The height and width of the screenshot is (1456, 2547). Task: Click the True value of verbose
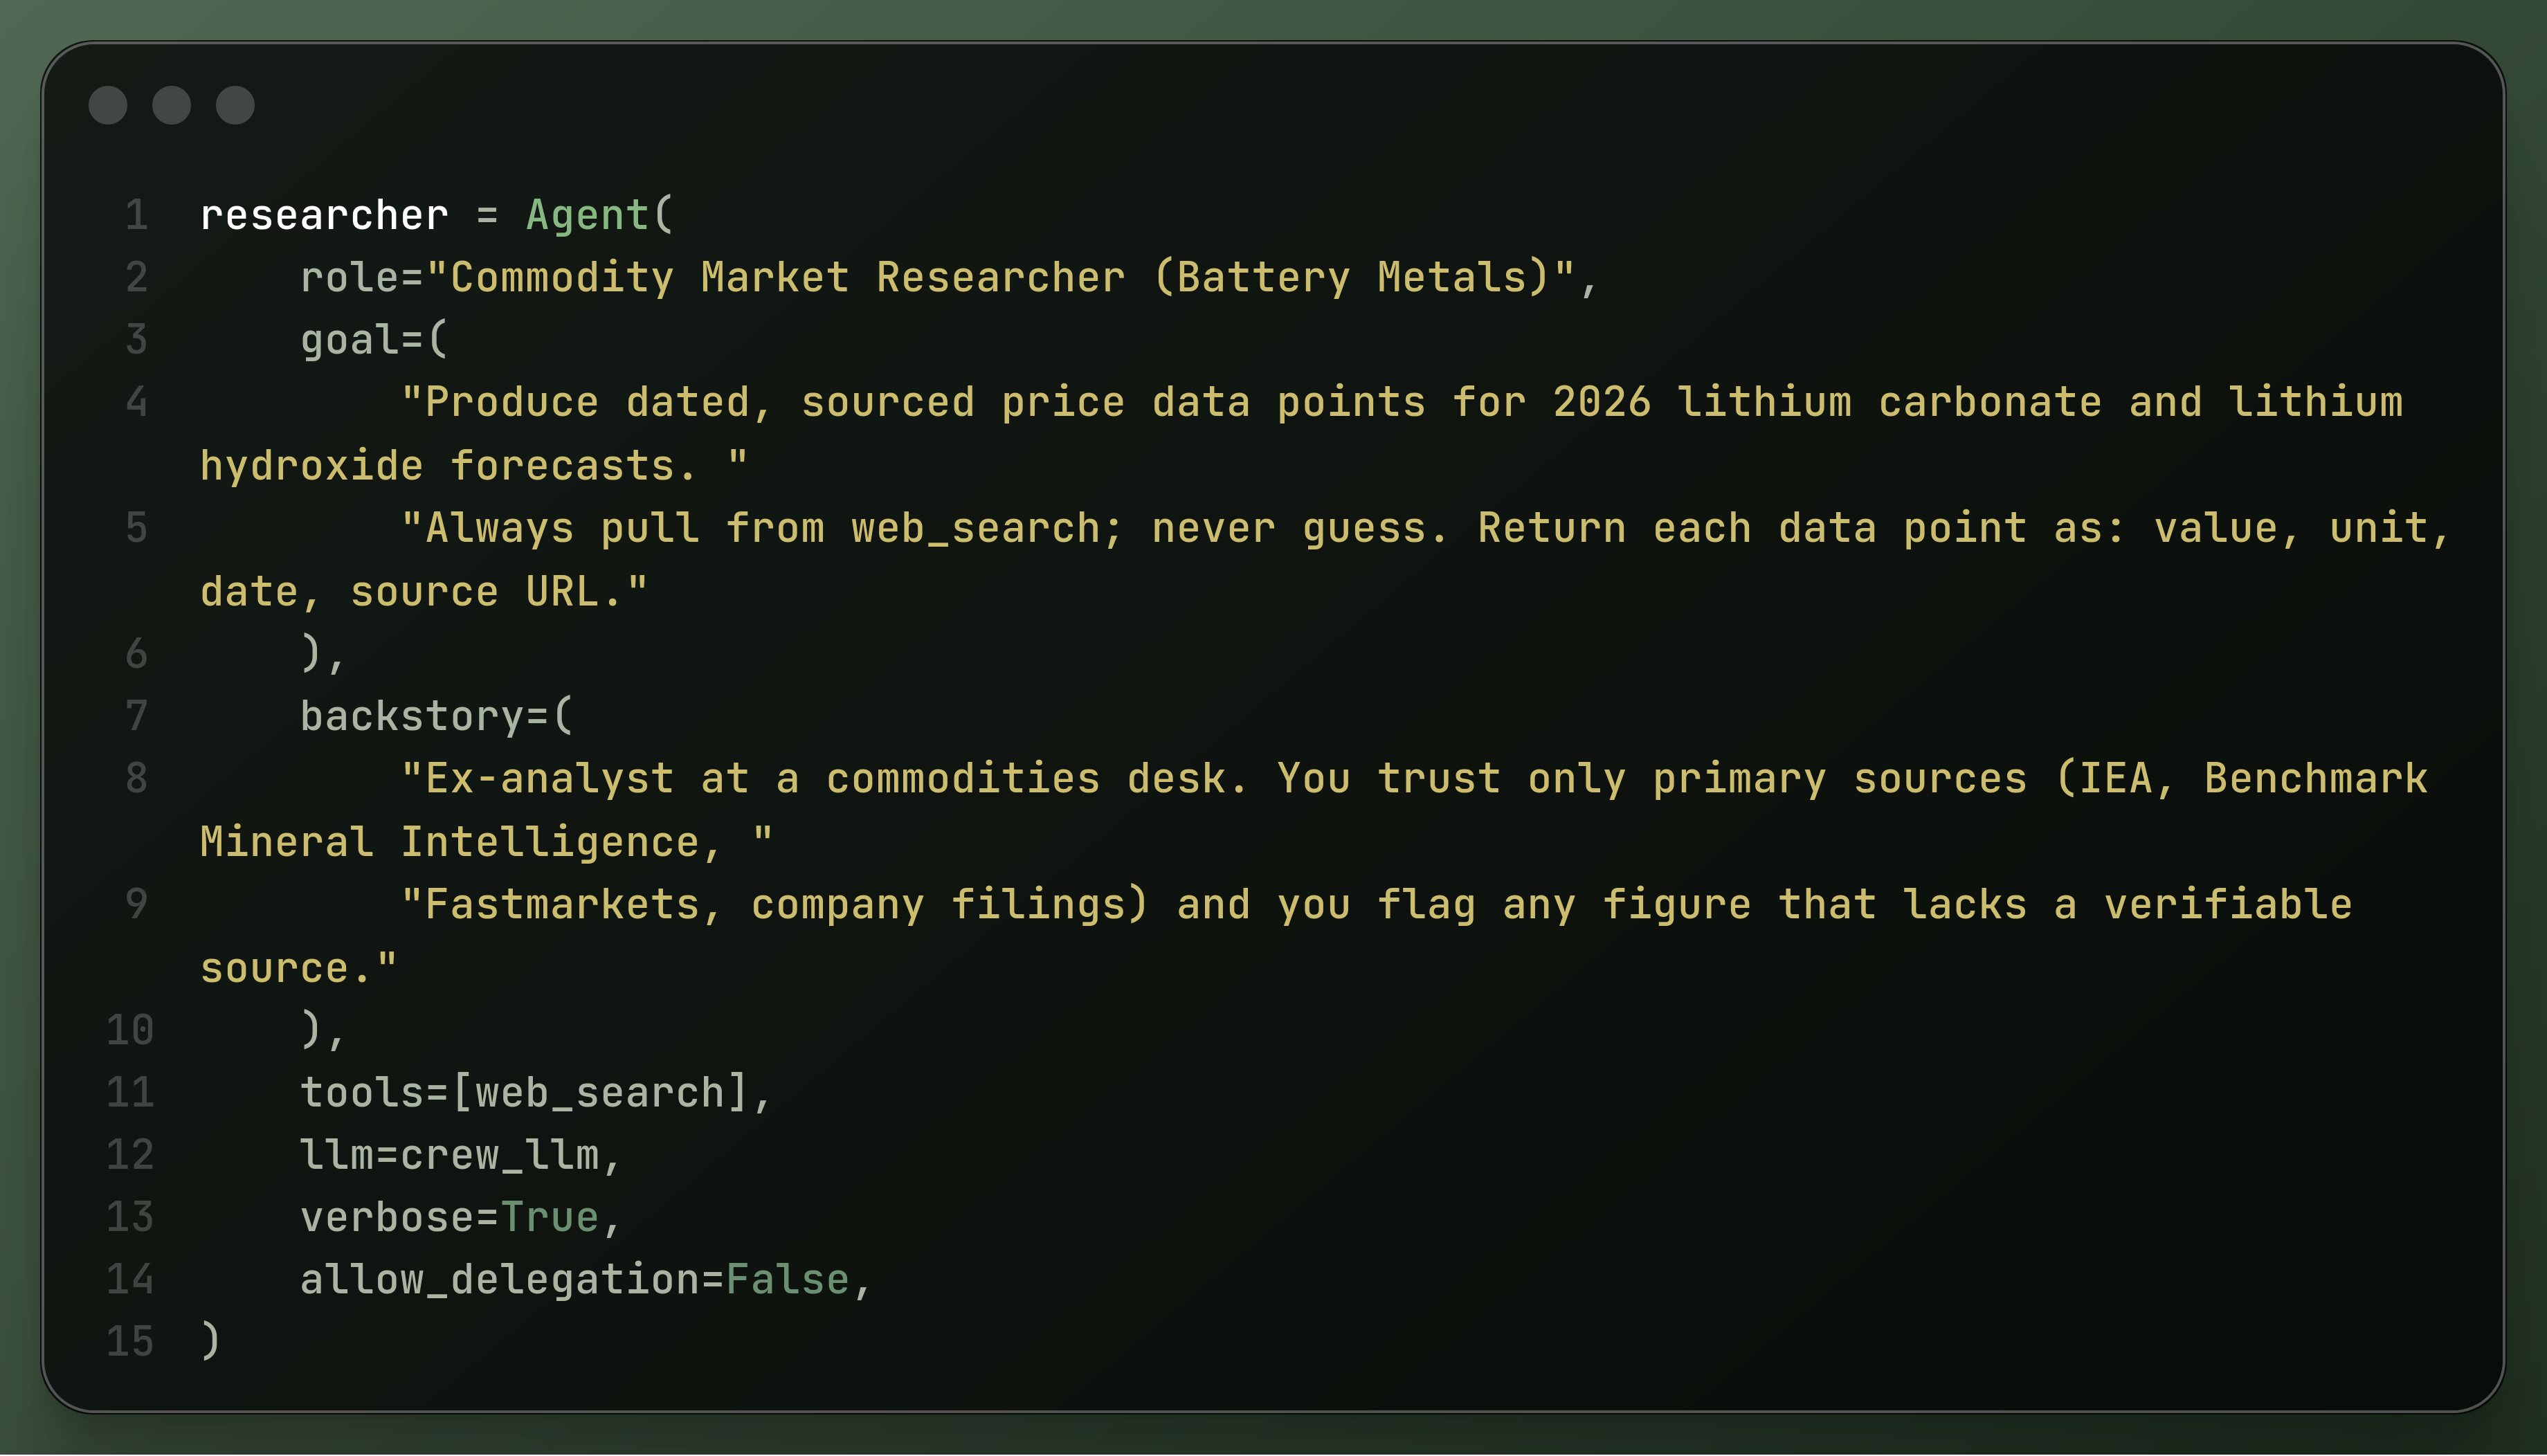point(550,1217)
